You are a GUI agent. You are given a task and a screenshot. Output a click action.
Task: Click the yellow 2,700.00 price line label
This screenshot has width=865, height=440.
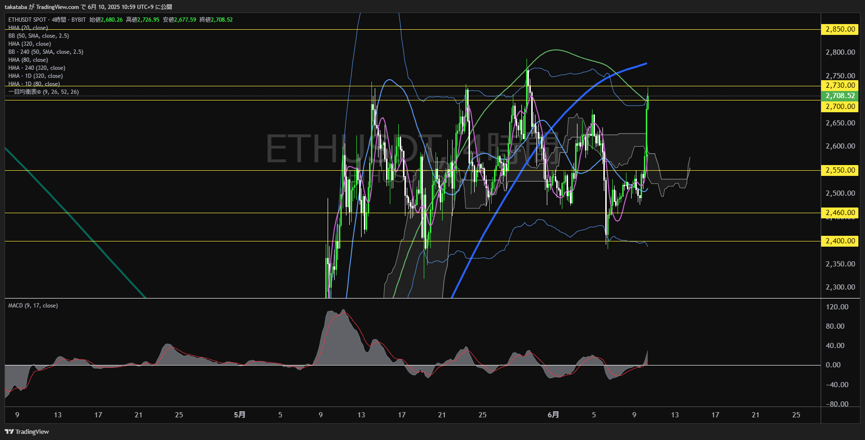click(x=840, y=107)
